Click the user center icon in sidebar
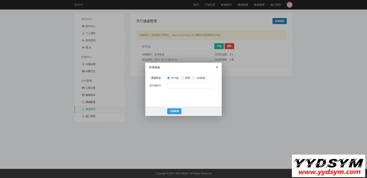This screenshot has width=367, height=178. pyautogui.click(x=83, y=26)
